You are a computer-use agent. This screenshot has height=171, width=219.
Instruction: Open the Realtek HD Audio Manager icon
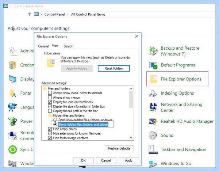point(153,121)
